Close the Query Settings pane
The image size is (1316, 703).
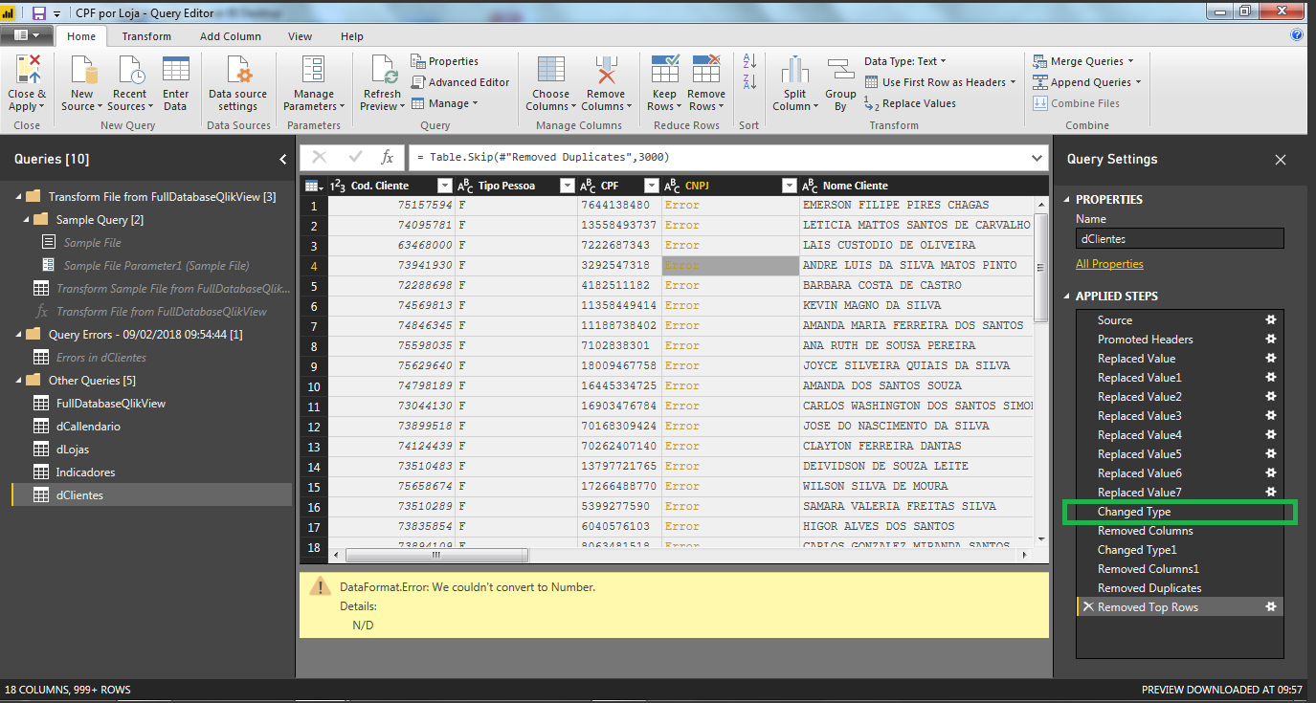(x=1281, y=160)
